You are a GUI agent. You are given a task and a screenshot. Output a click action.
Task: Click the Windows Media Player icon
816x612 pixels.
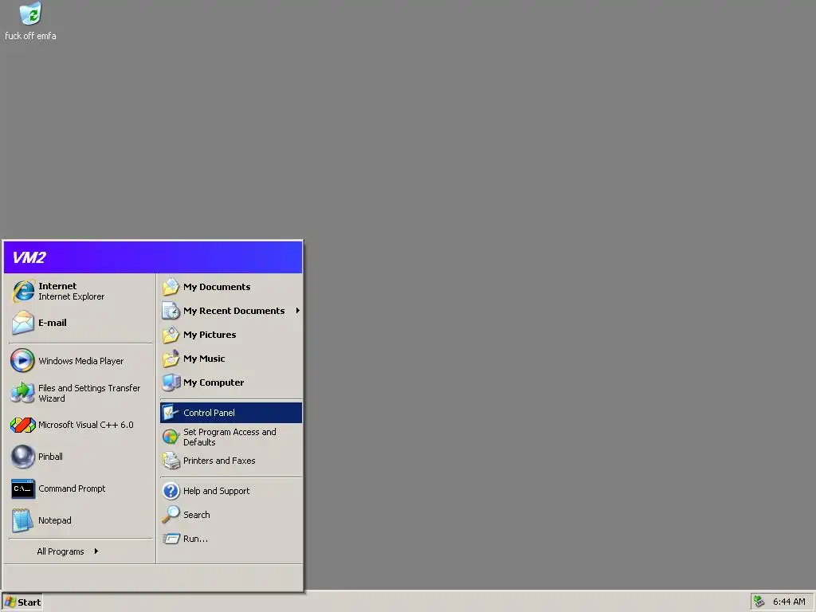coord(23,361)
